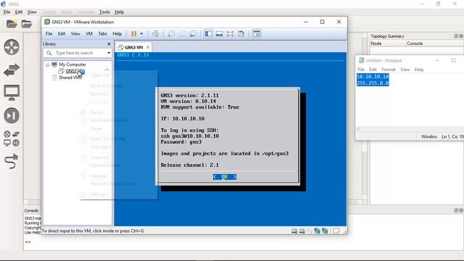464x261 pixels.
Task: Open VMware View menu
Action: (x=75, y=34)
